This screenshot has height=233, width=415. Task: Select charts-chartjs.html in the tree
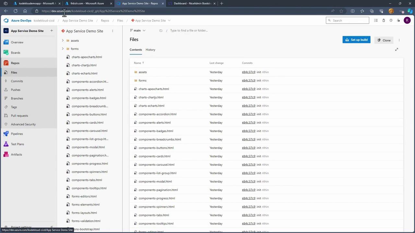[84, 65]
